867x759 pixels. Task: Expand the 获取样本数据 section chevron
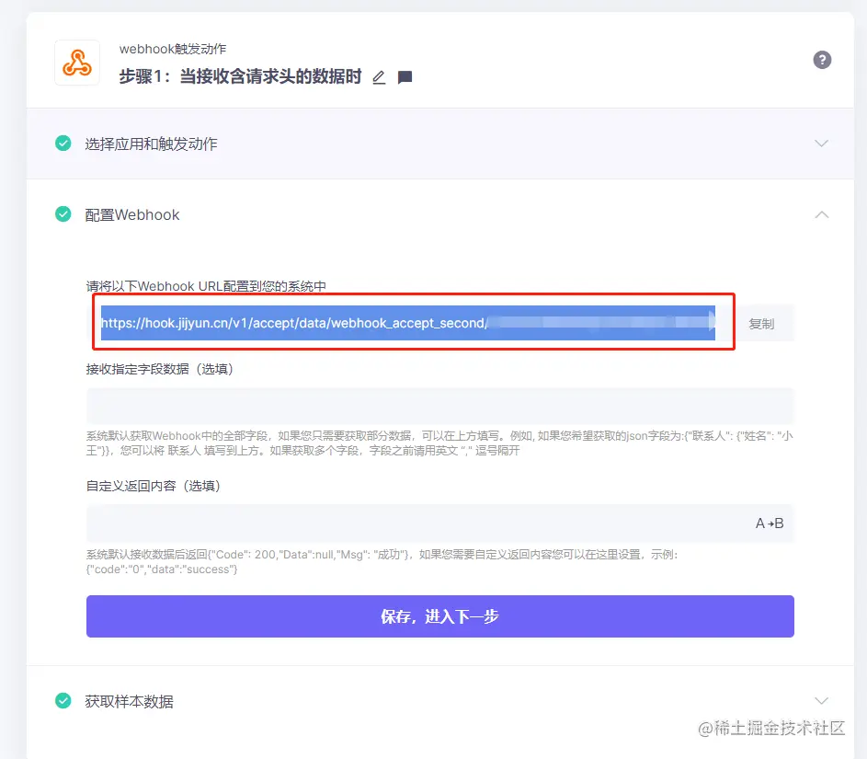click(822, 700)
